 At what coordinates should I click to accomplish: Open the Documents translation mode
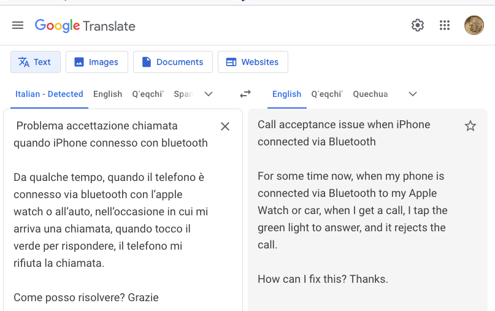click(173, 62)
